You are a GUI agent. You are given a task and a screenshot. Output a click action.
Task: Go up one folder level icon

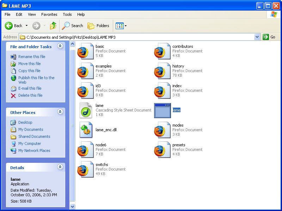tap(53, 26)
